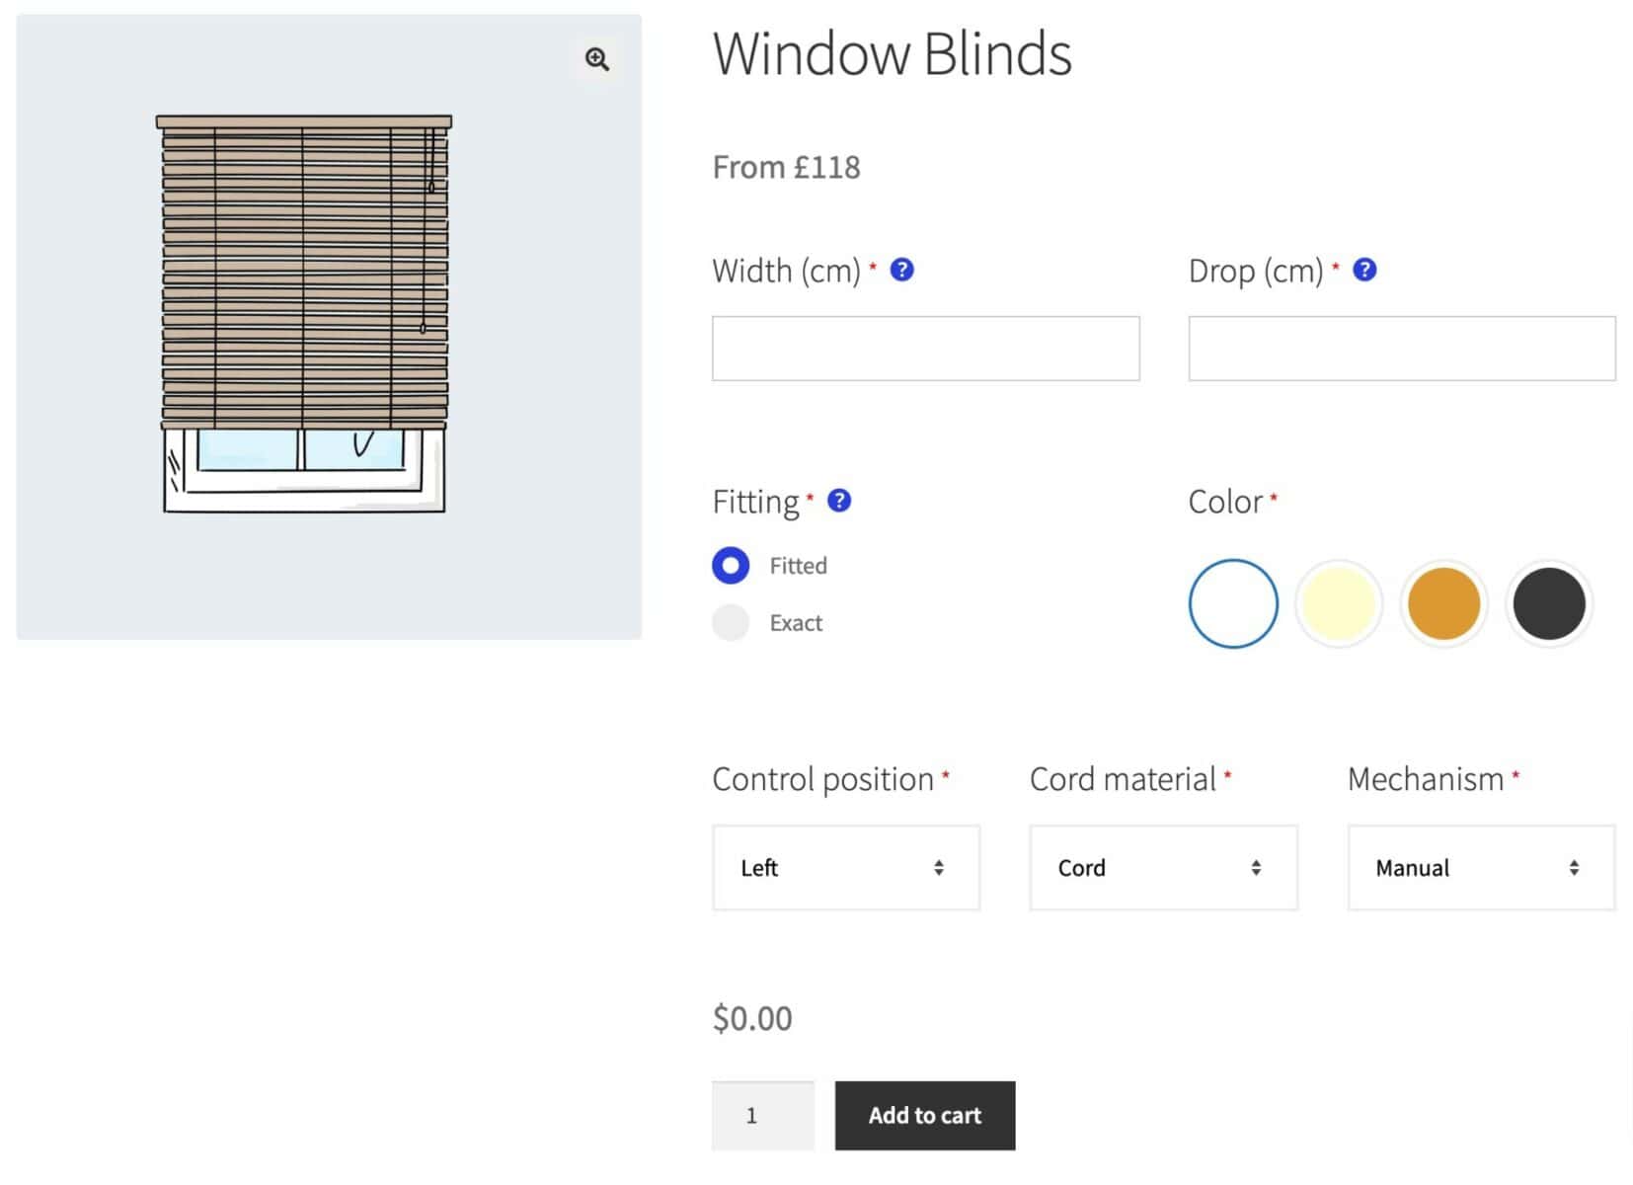1633x1185 pixels.
Task: Open the Cord material dropdown
Action: coord(1163,868)
